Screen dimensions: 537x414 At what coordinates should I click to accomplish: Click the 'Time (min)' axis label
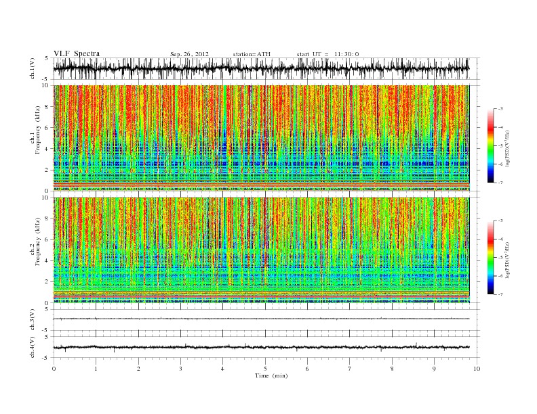click(x=271, y=375)
